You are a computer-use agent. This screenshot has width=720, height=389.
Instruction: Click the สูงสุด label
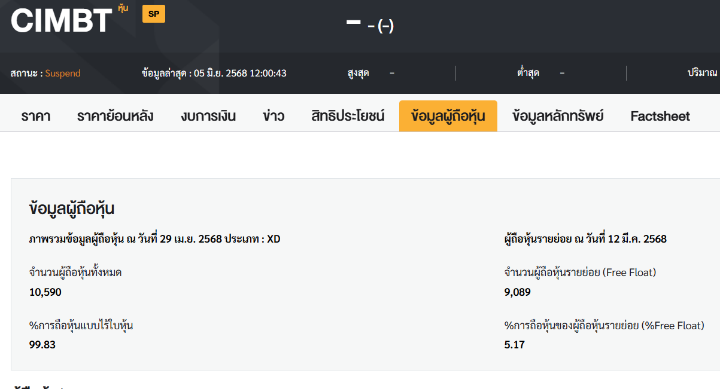click(x=358, y=73)
